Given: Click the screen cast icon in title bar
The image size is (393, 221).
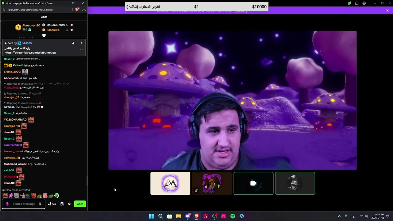Looking at the screenshot, I should point(357,3).
